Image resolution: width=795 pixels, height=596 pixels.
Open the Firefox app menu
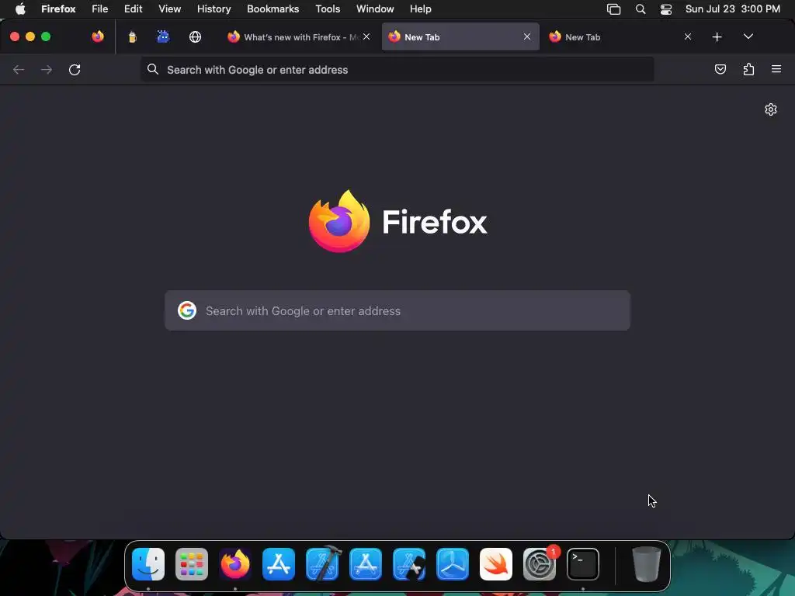58,9
